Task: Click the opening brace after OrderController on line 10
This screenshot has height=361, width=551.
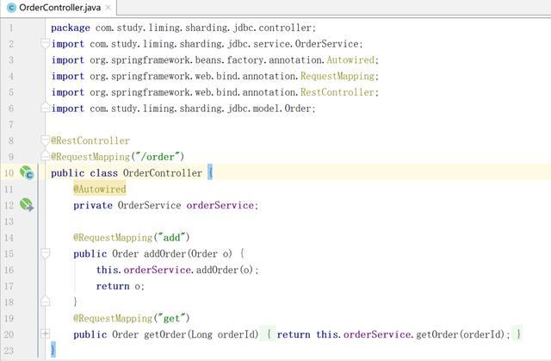Action: click(x=210, y=172)
